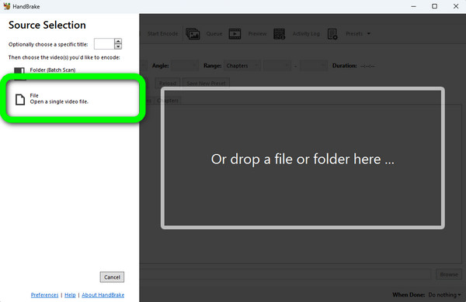
Task: Open the When Done dropdown
Action: [444, 295]
